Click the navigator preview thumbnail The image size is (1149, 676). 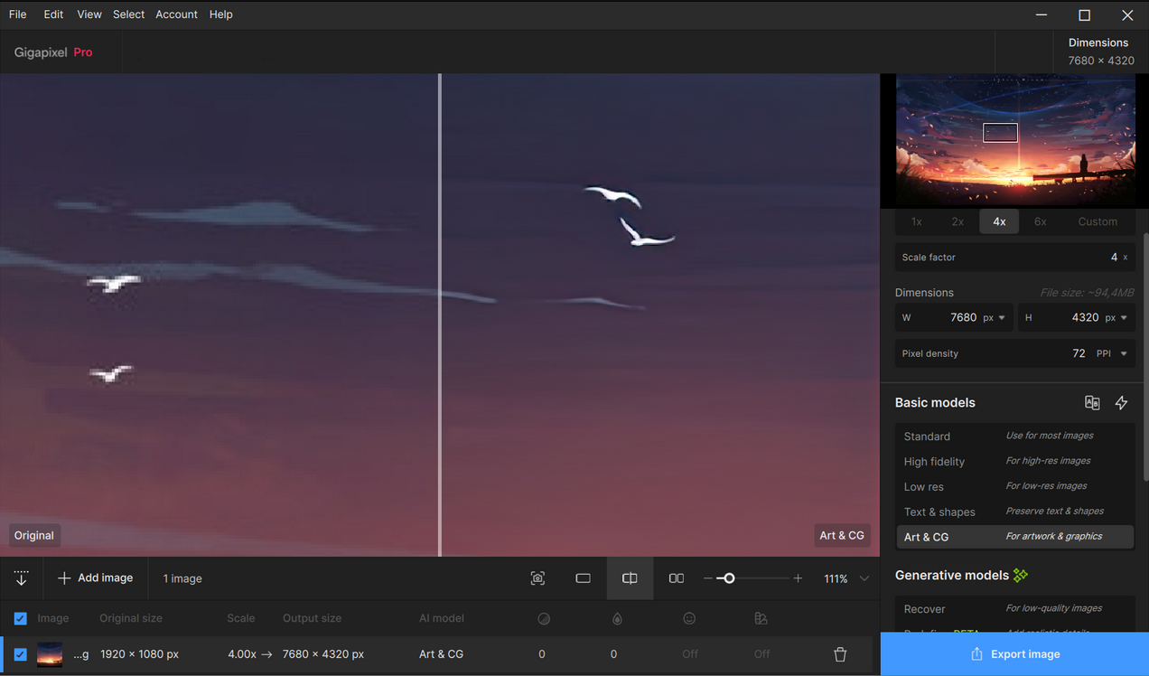pyautogui.click(x=1015, y=141)
